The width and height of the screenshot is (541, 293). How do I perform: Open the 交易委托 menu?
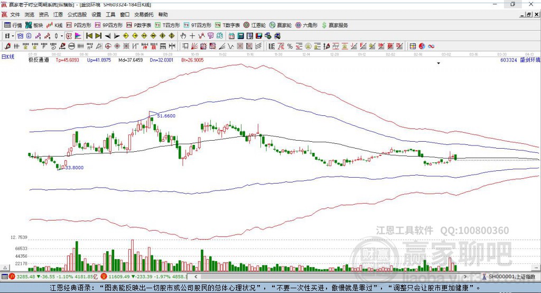[x=144, y=14]
